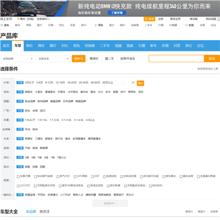Collapse conditions with 收起条件 button
The image size is (220, 220).
(x=110, y=204)
